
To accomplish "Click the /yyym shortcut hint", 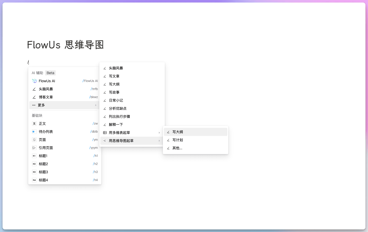I will (x=94, y=148).
